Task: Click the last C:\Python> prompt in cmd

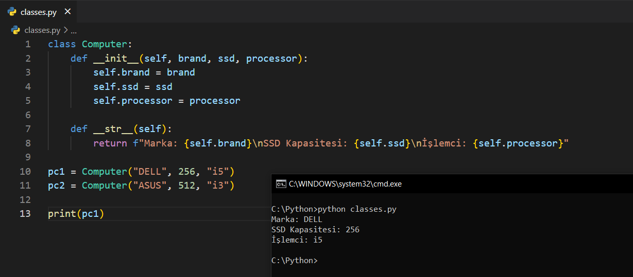Action: pos(294,261)
